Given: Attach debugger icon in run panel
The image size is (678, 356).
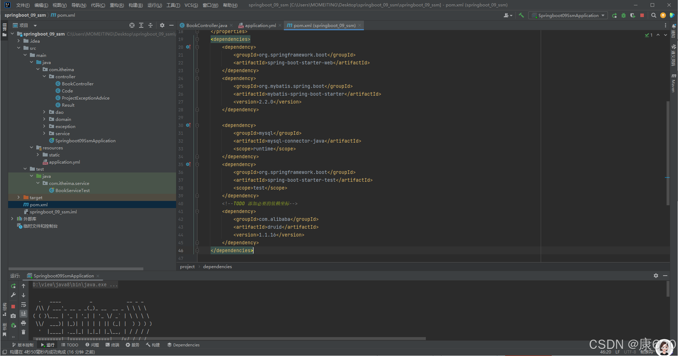Looking at the screenshot, I should coord(13,325).
